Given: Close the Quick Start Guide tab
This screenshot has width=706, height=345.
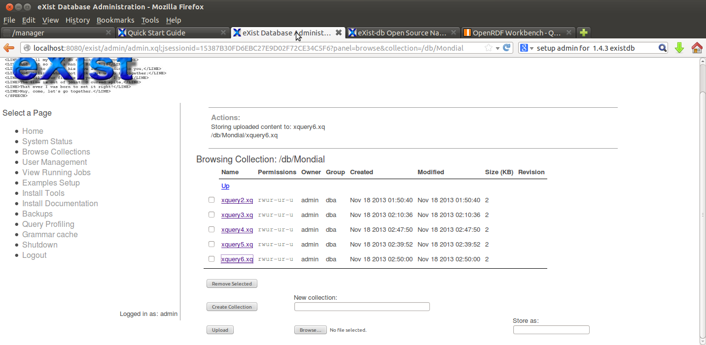Looking at the screenshot, I should pos(224,32).
